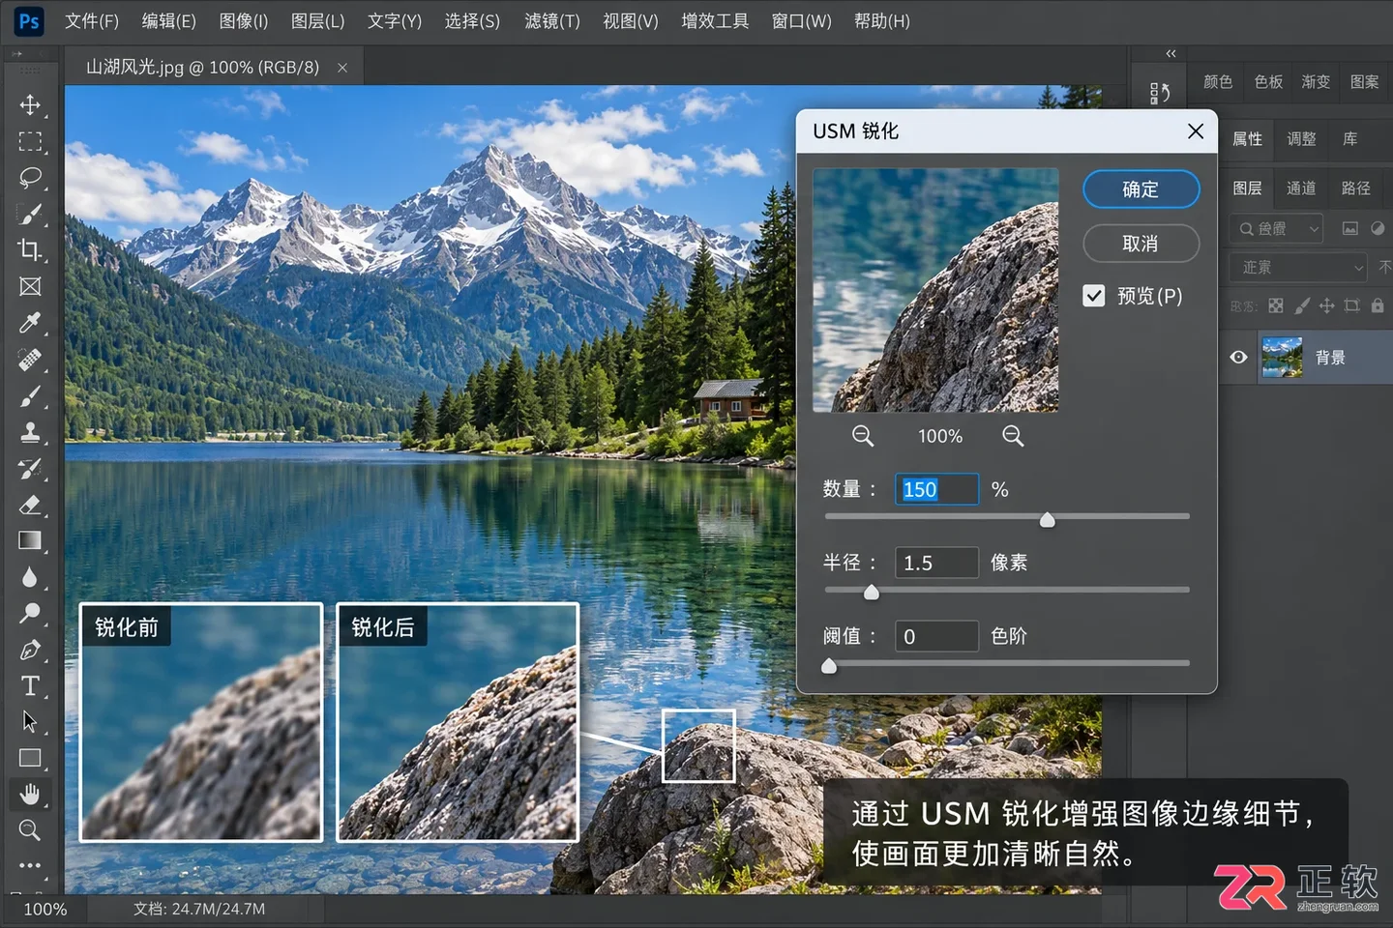
Task: Open the layer blend mode dropdown
Action: 1298,267
